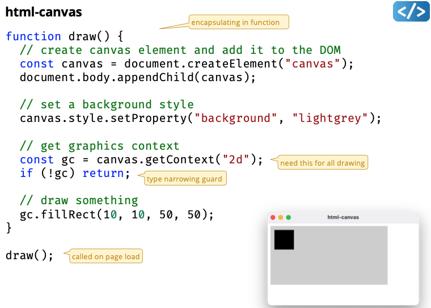Click the 'if (!gc) return;' statement

(75, 173)
